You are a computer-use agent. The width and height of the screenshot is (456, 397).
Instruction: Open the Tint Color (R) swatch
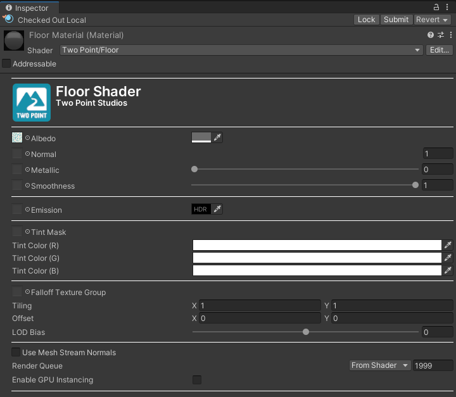[317, 245]
